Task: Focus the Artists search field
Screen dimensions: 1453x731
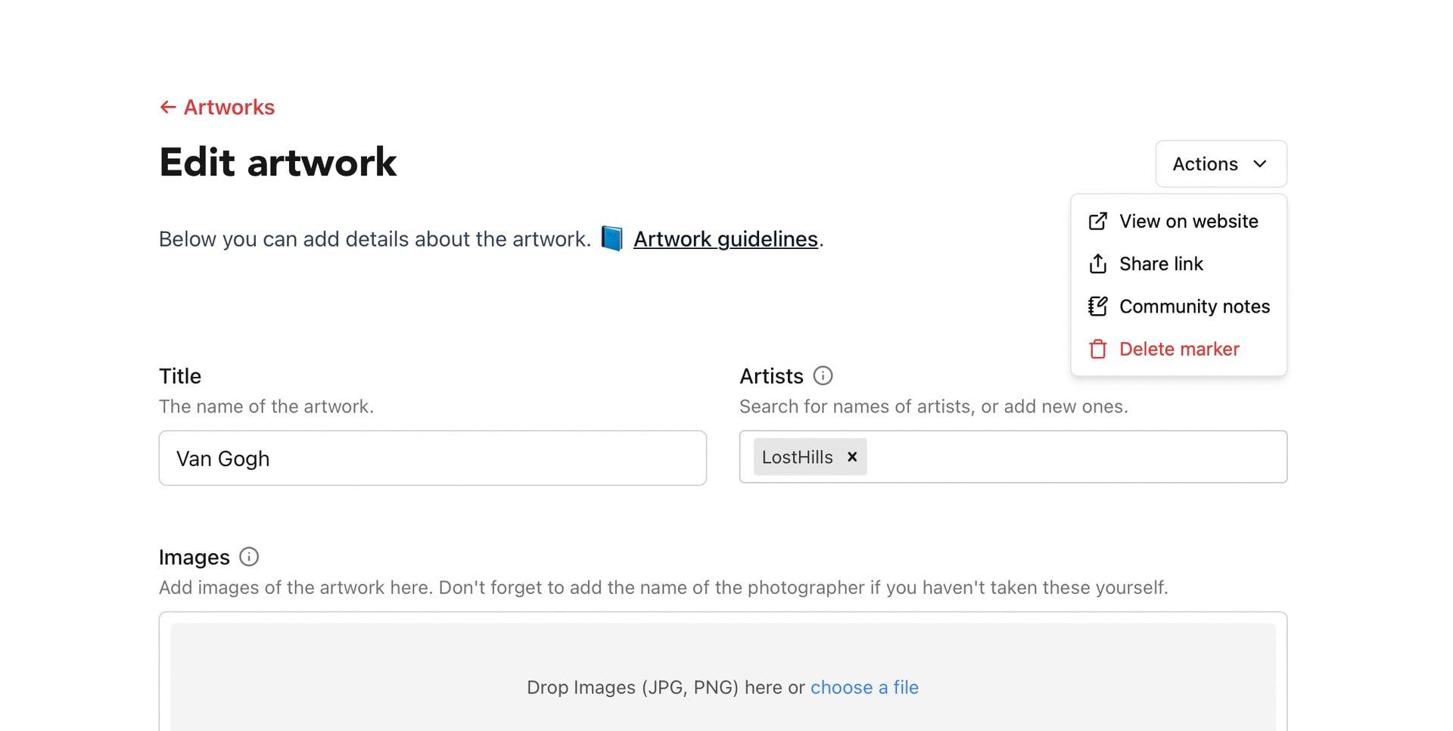Action: pos(1075,457)
